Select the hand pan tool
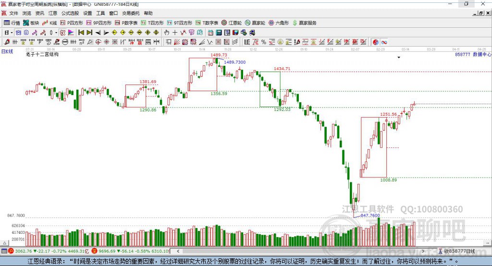The width and height of the screenshot is (492, 266). coord(166,33)
